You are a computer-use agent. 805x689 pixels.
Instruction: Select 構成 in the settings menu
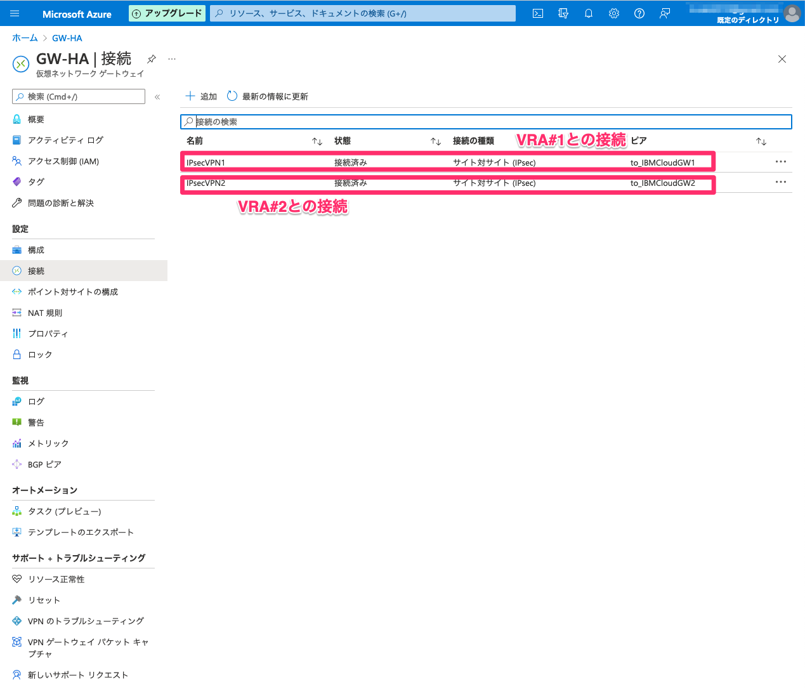35,249
